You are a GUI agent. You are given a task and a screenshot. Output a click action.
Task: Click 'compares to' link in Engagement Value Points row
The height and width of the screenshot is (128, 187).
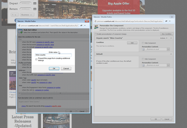(51, 88)
